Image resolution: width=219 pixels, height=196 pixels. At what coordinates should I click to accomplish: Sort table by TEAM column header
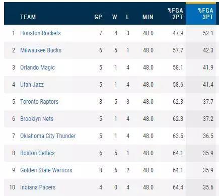pyautogui.click(x=28, y=17)
